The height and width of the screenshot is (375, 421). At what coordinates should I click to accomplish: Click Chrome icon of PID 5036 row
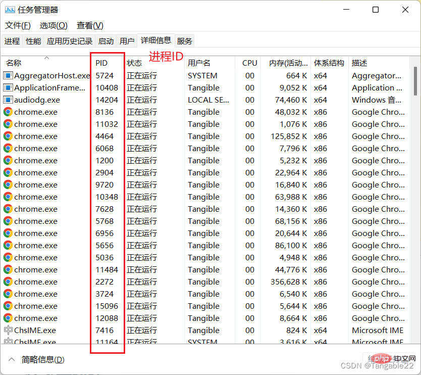(8, 258)
